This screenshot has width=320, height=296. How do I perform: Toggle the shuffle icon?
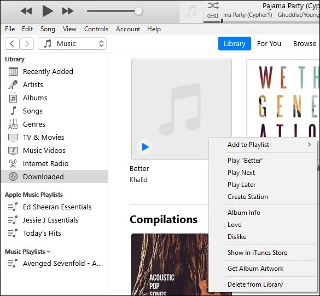pyautogui.click(x=213, y=5)
